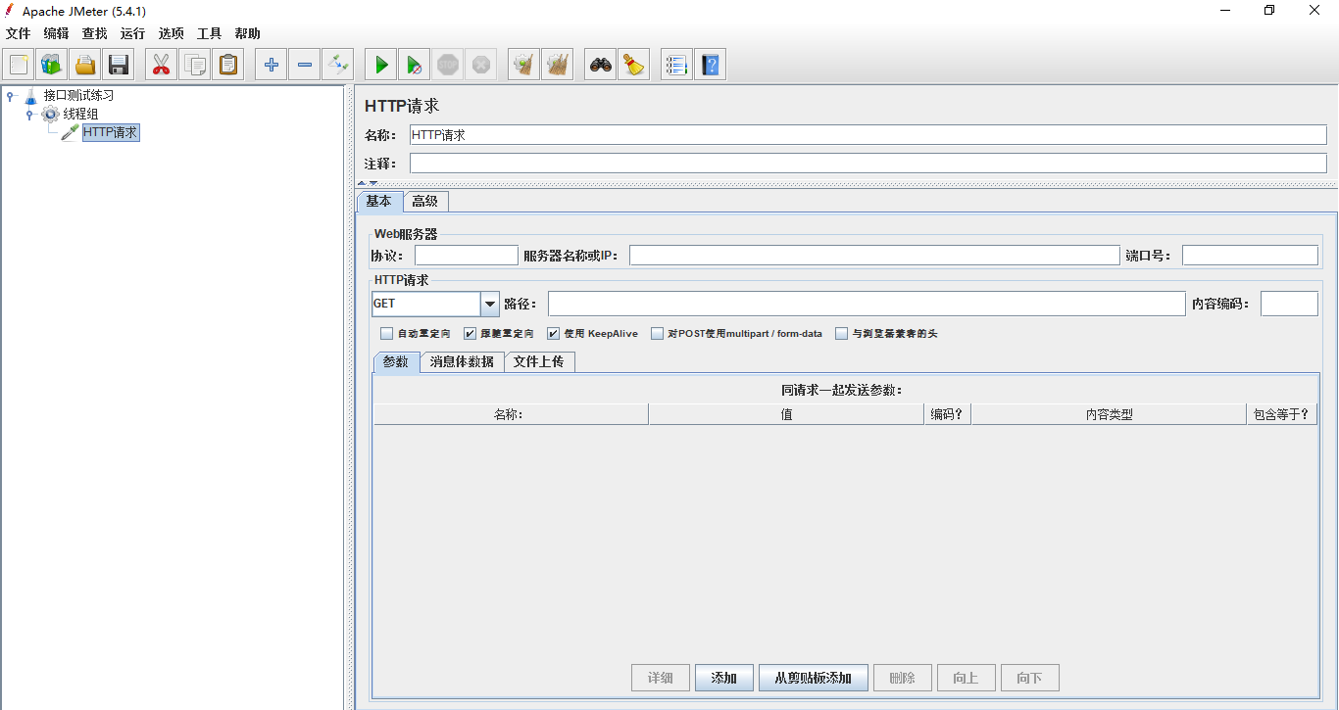Image resolution: width=1339 pixels, height=710 pixels.
Task: Enable 对POST使用multipart / form-data checkbox
Action: pos(658,334)
